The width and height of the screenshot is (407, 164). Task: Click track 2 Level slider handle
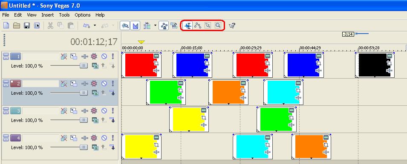[x=84, y=93]
